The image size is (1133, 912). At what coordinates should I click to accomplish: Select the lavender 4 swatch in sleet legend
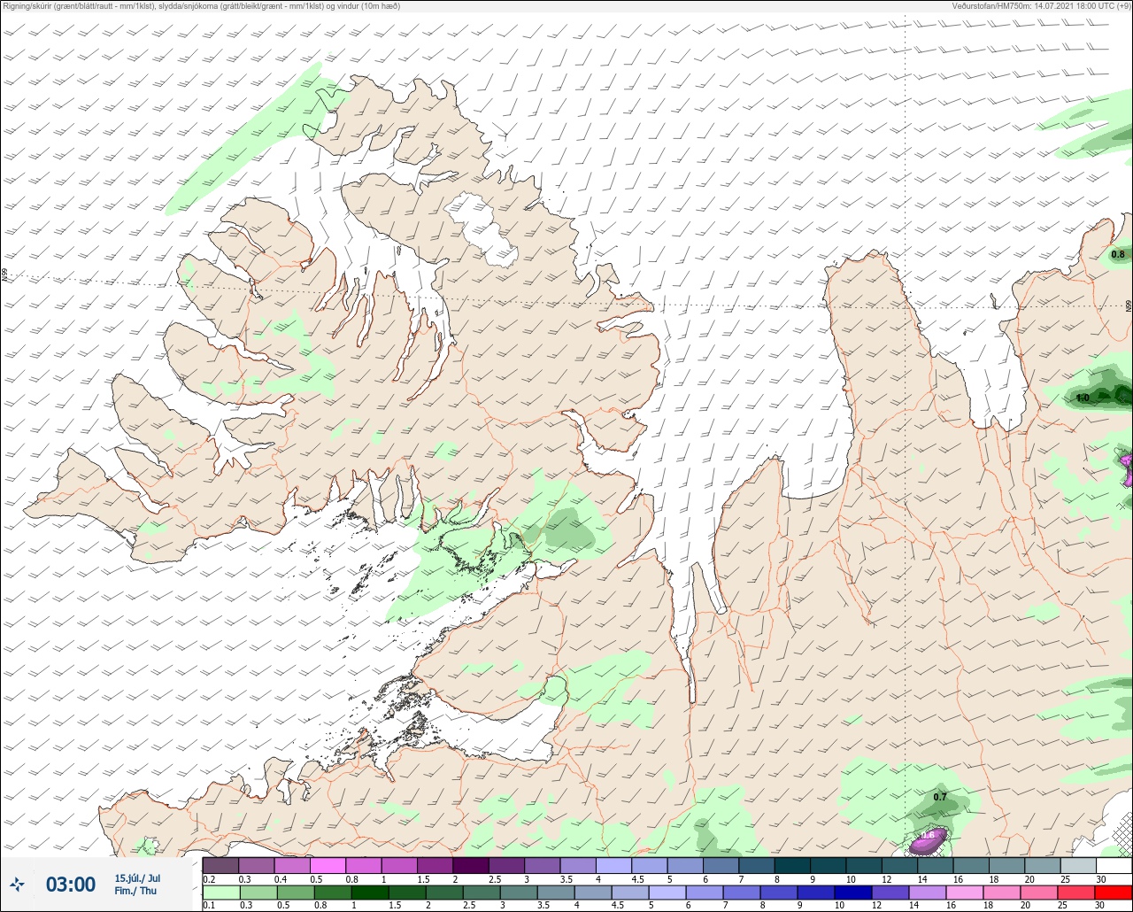613,865
